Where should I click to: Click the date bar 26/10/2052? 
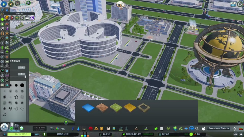[21, 134]
